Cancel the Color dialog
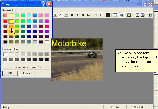The image size is (158, 109). 27,73
